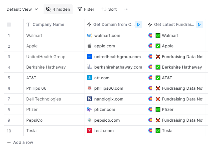
Task: Toggle the 4 hidden columns visibility button
Action: [58, 9]
